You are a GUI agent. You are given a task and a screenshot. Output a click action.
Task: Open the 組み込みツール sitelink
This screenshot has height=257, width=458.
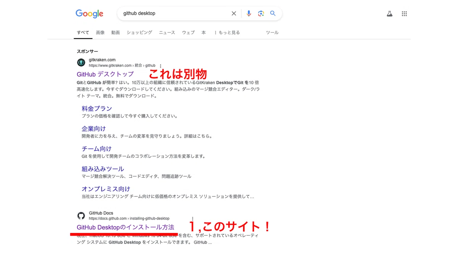point(103,169)
